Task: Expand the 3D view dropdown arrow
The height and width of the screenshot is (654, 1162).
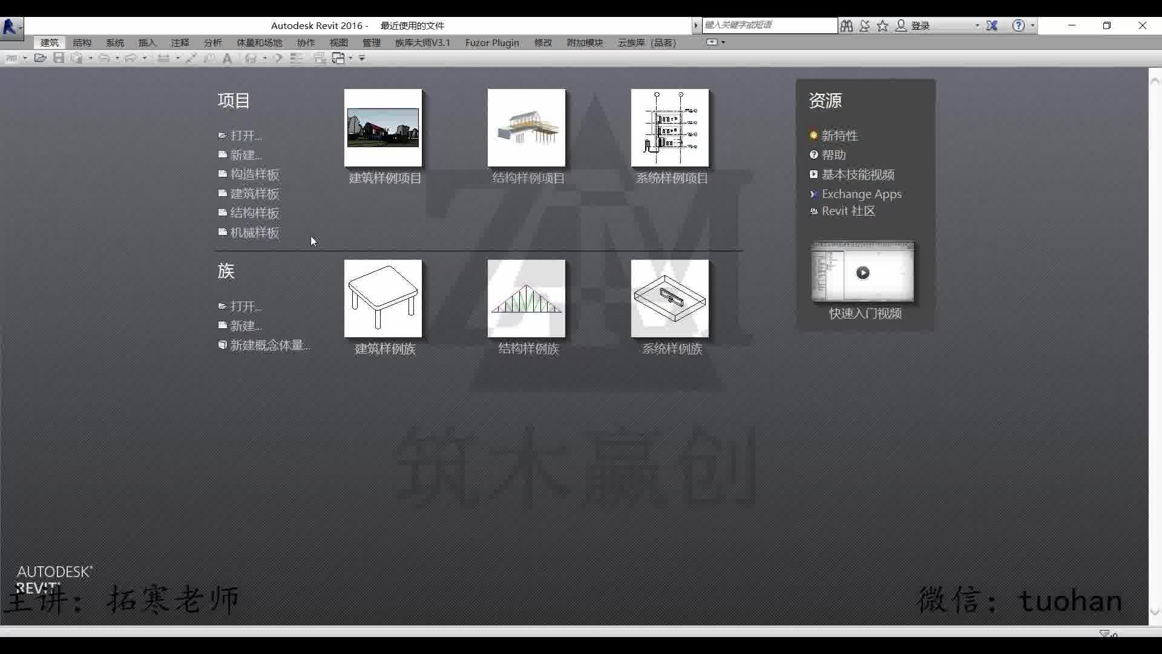Action: [264, 58]
